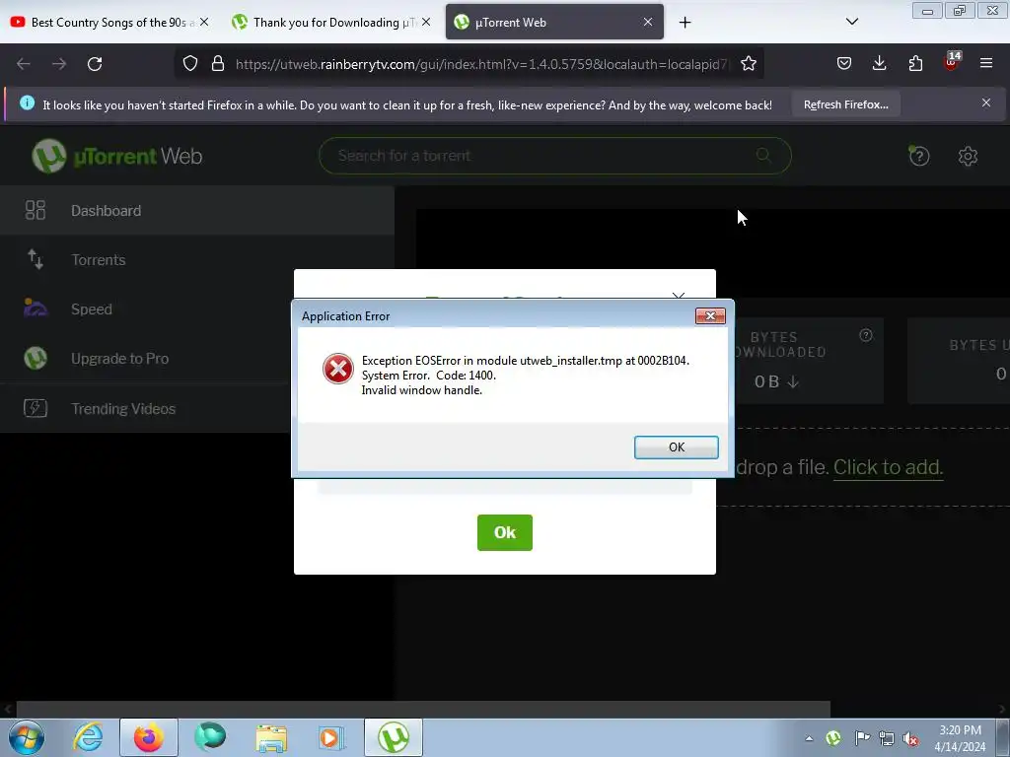Screen dimensions: 1010x757
Task: Go forward in Firefox
Action: (59, 64)
